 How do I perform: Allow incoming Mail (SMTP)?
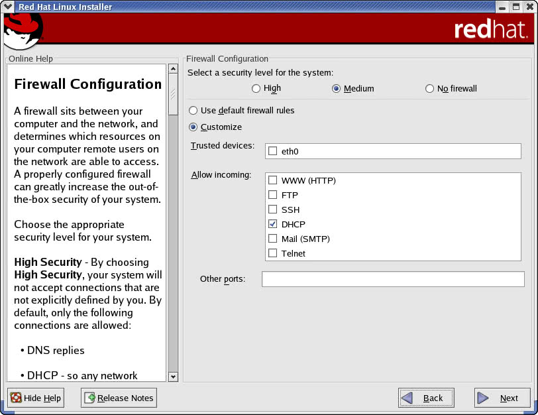272,239
